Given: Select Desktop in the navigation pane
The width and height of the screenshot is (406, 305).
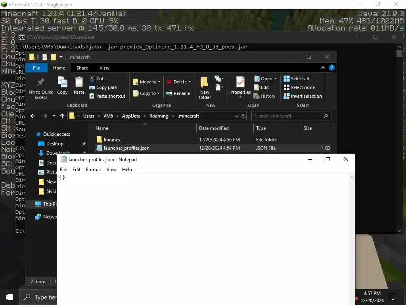Looking at the screenshot, I should [x=55, y=144].
